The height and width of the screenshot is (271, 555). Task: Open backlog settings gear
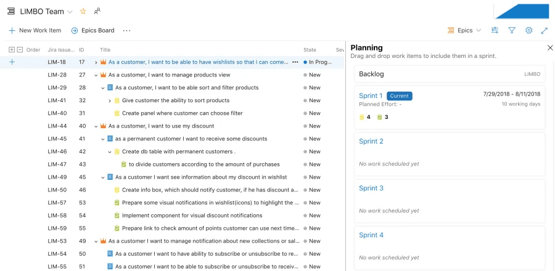(529, 30)
